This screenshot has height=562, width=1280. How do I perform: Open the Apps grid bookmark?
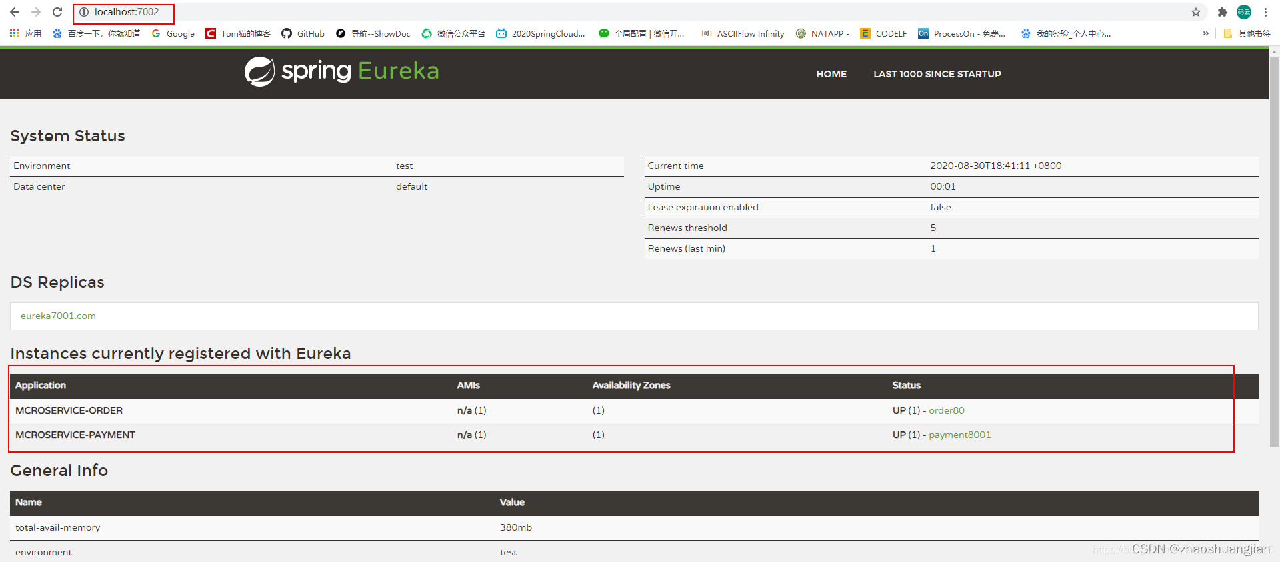coord(25,33)
